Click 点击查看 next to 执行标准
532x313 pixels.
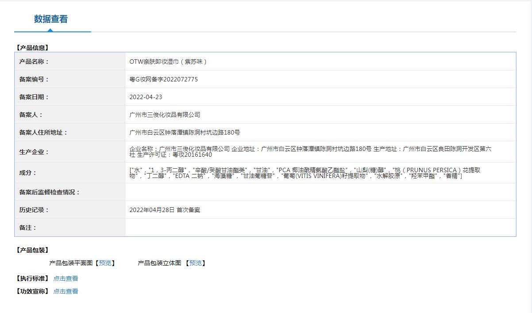point(66,278)
